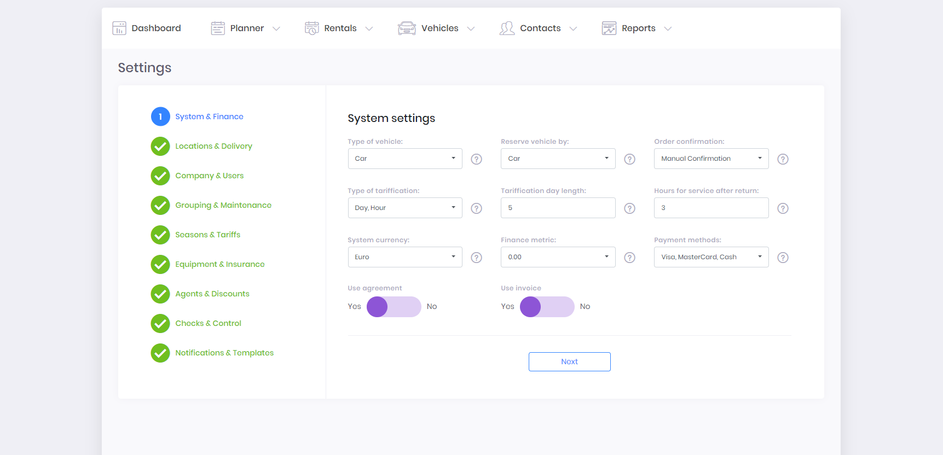Open the Planner menu item
The width and height of the screenshot is (943, 455).
[x=247, y=28]
